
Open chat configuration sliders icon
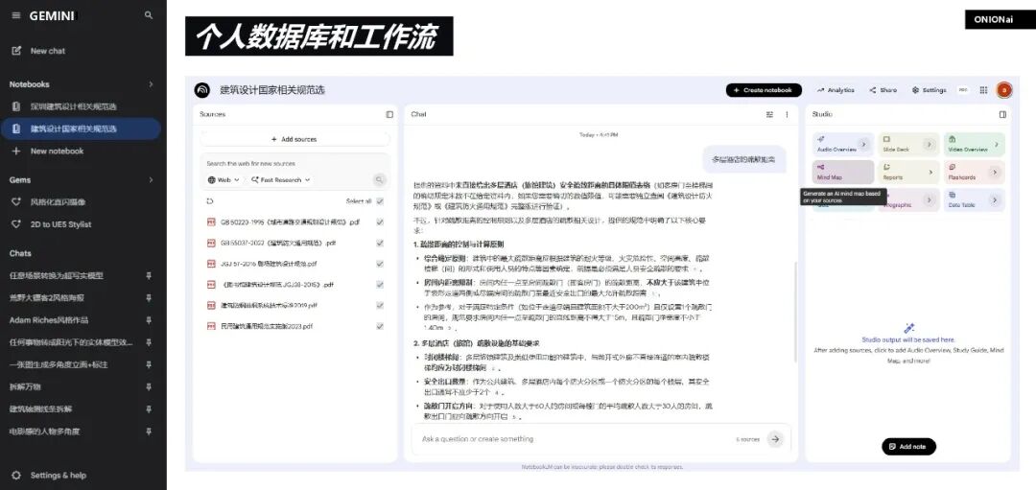769,115
